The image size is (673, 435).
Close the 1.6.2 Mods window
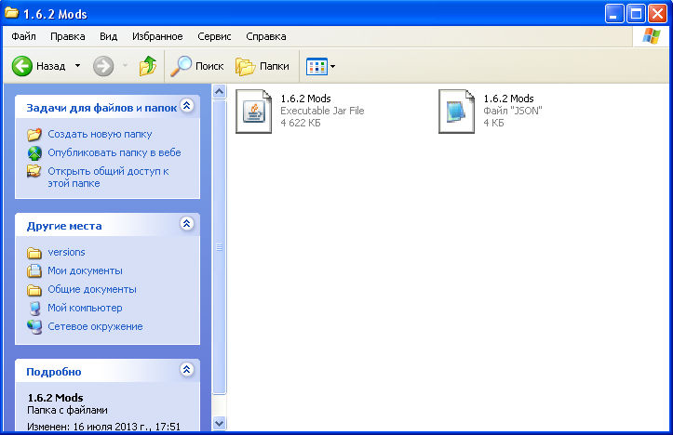pyautogui.click(x=657, y=14)
